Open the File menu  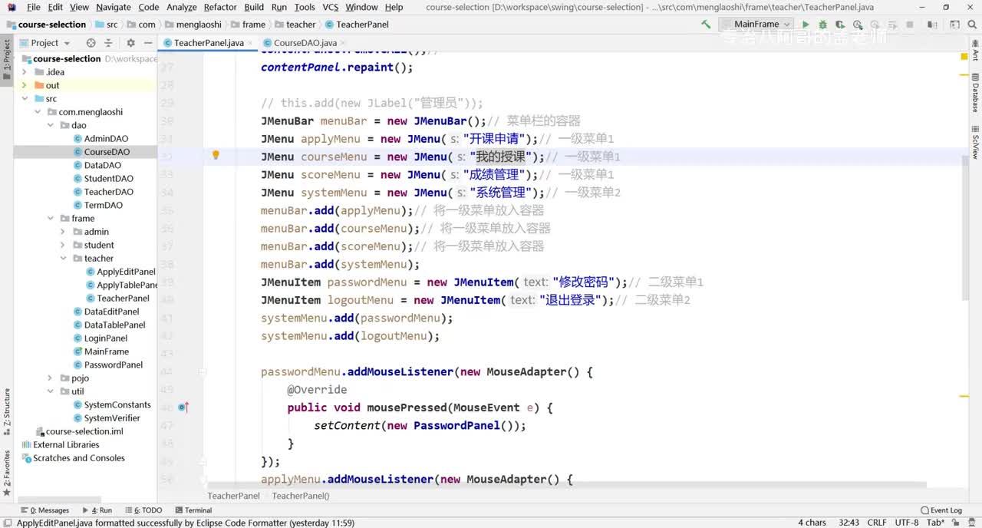point(33,7)
